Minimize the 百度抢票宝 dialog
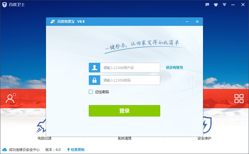Image resolution: width=249 pixels, height=154 pixels. pyautogui.click(x=187, y=22)
